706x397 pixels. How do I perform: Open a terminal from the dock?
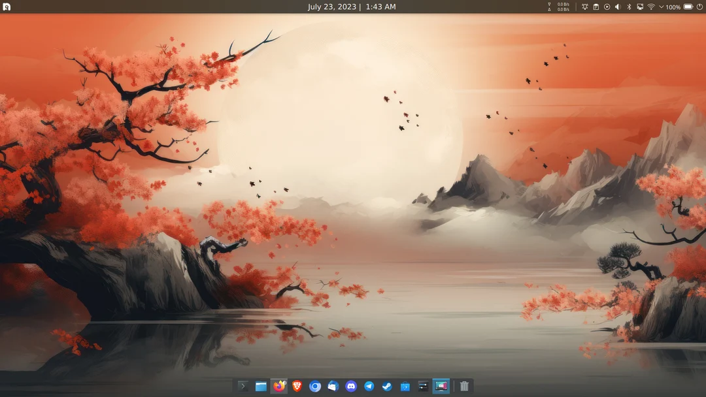click(243, 386)
